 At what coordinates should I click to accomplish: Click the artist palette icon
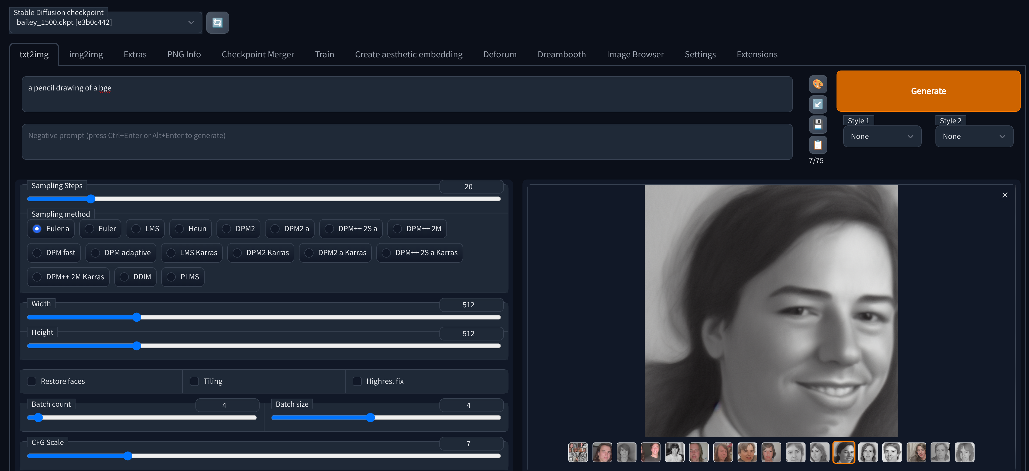pos(818,84)
